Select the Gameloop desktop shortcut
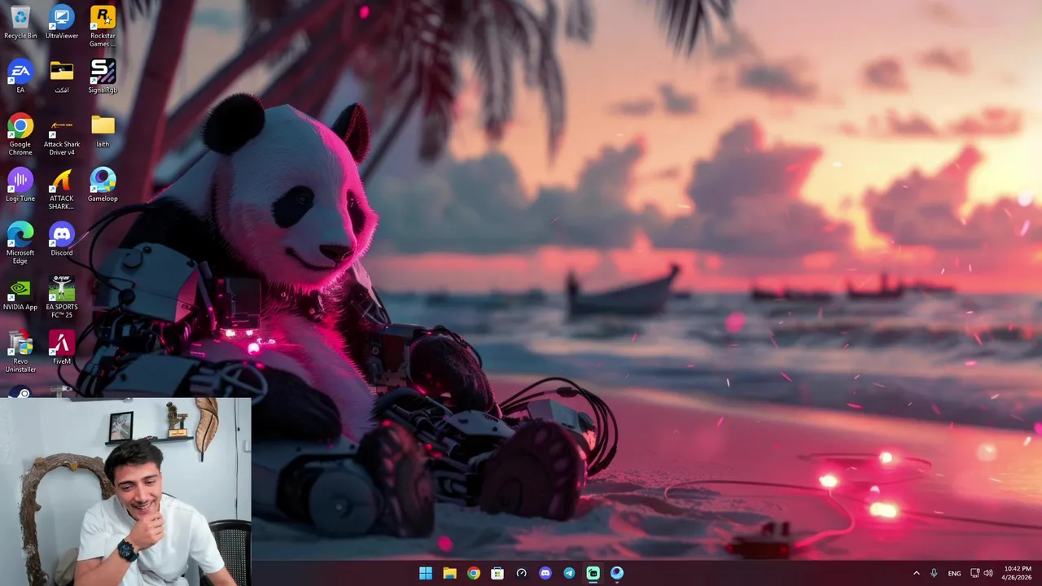This screenshot has width=1042, height=586. [103, 186]
